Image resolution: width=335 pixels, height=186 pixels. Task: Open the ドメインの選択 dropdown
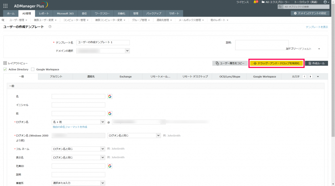pos(103,51)
